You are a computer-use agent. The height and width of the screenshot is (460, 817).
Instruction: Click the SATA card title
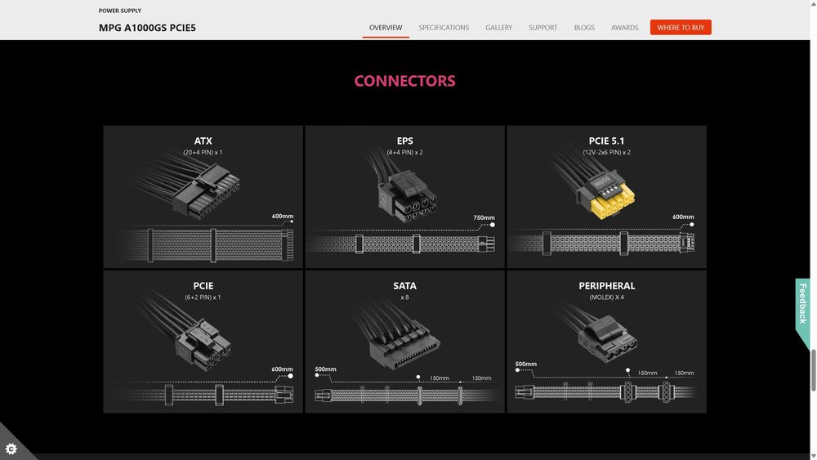coord(405,285)
